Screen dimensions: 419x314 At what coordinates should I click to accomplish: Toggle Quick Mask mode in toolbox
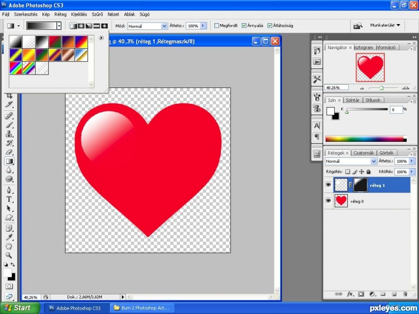click(9, 286)
